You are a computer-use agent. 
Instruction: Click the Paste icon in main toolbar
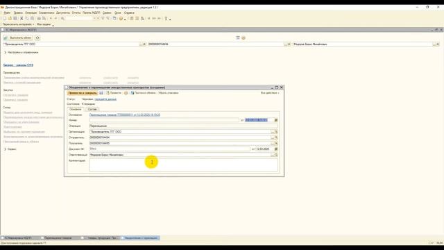tap(33, 19)
